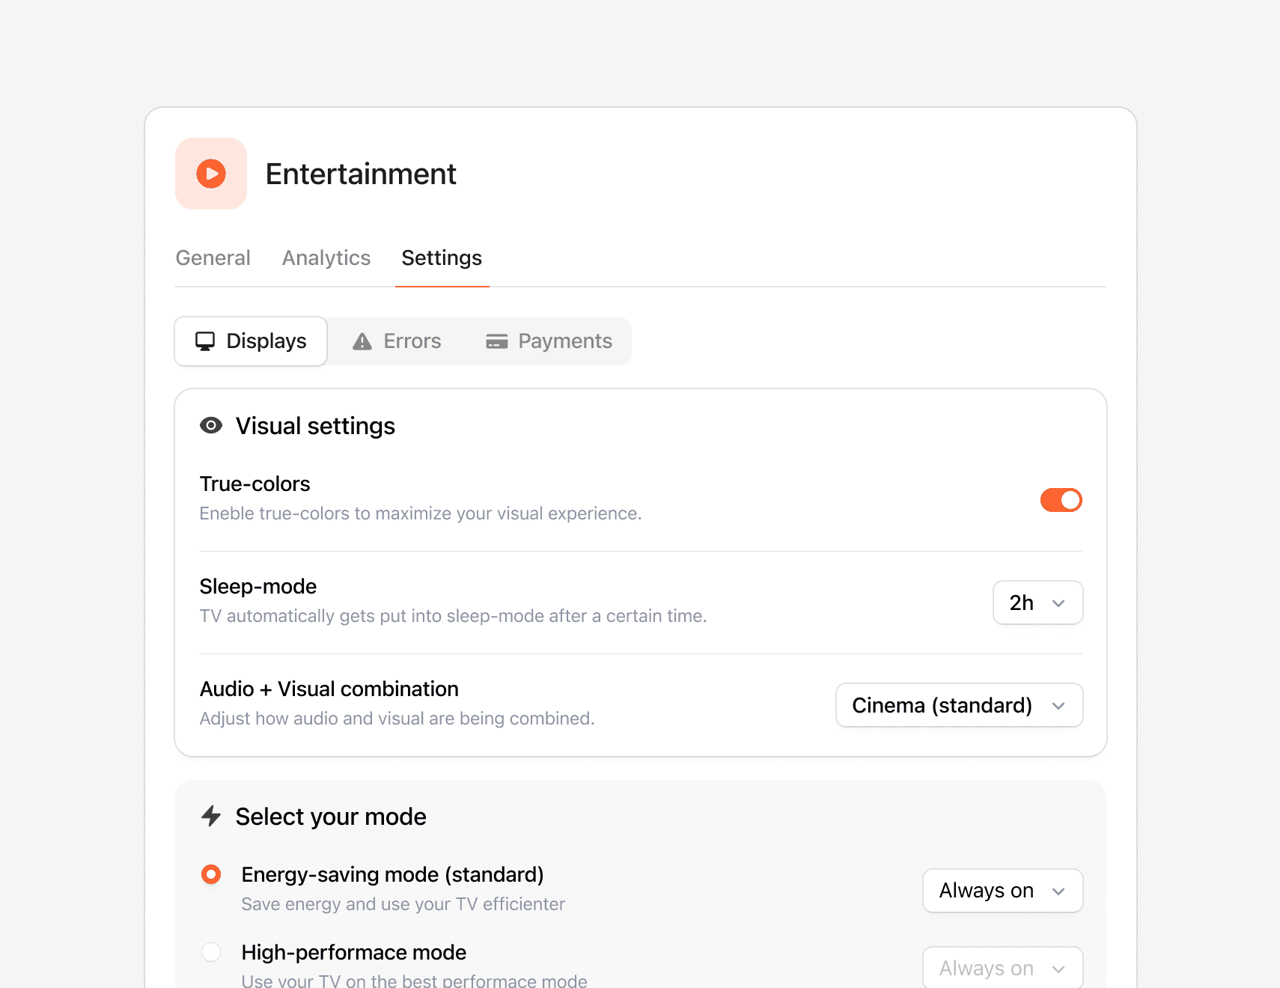Click the eye icon beside Visual settings

coord(211,426)
